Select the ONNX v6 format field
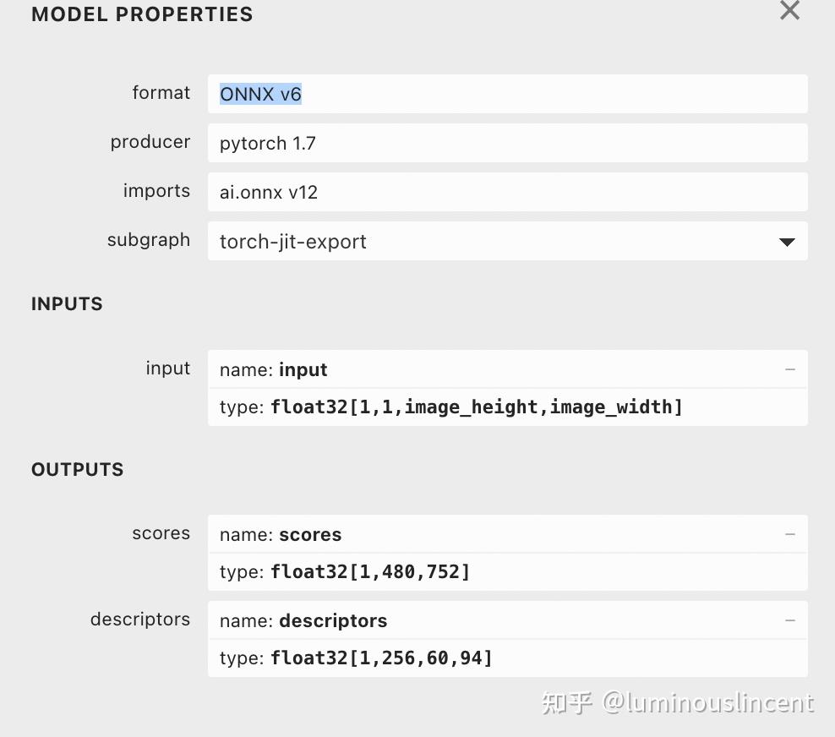Viewport: 835px width, 737px height. pos(507,95)
